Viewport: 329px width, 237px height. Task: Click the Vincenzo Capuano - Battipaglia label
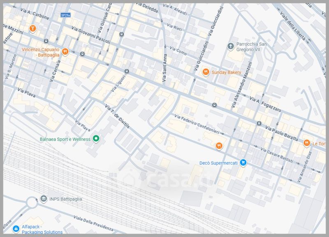click(x=41, y=52)
